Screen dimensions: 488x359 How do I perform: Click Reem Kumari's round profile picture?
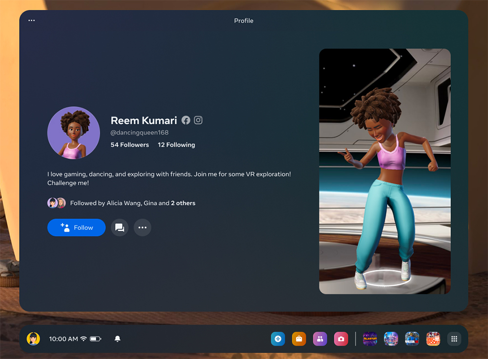click(74, 133)
